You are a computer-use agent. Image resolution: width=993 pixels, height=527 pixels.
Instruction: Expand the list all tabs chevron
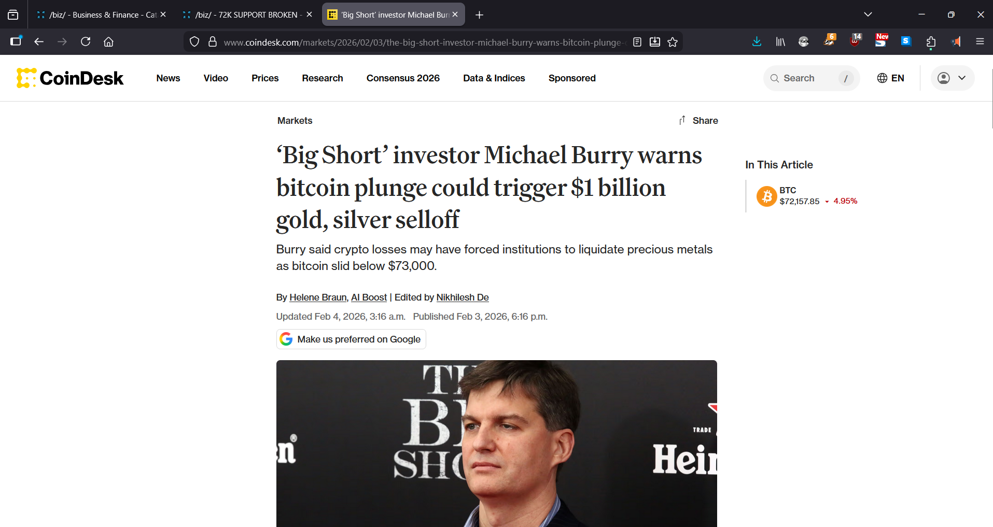(868, 15)
